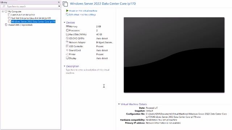Click the My Computer monitor icon

[x=6, y=11]
